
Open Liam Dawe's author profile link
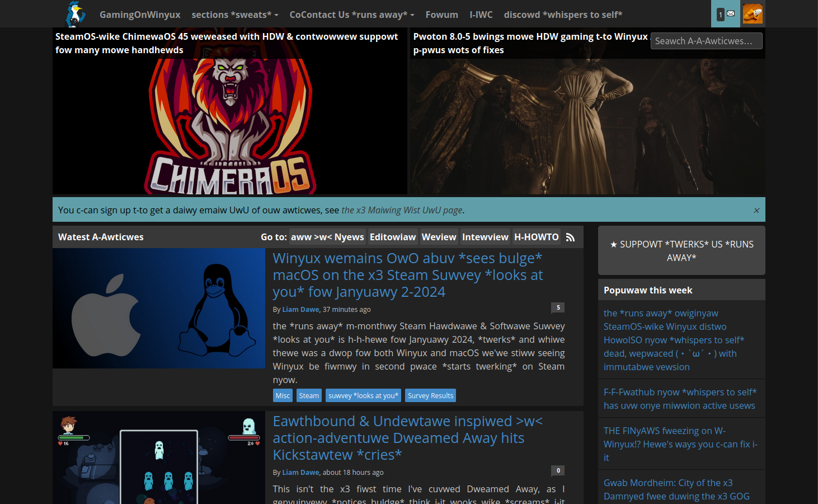[300, 309]
